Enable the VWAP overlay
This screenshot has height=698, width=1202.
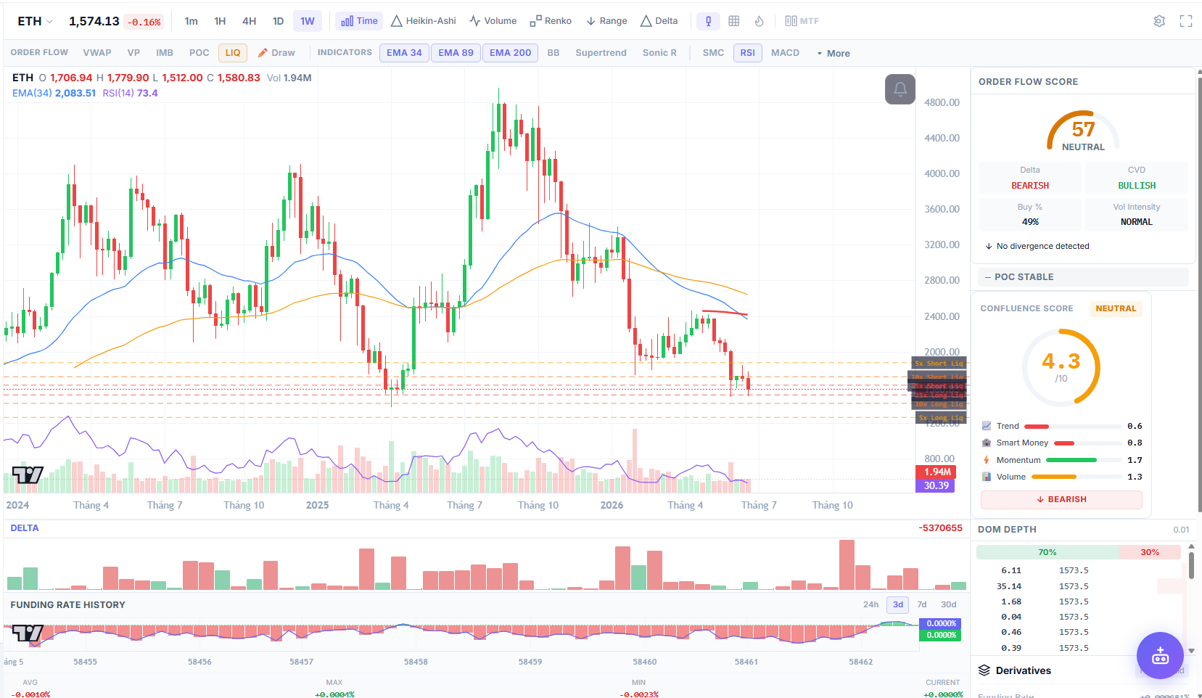pos(97,53)
